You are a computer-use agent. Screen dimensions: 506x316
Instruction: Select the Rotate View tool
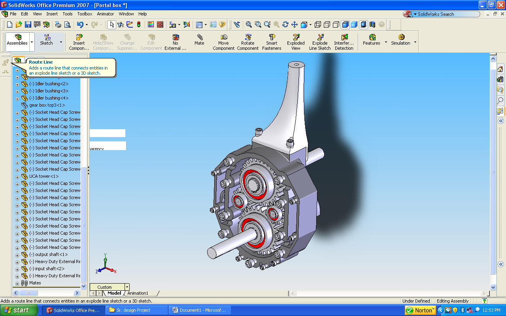[285, 24]
